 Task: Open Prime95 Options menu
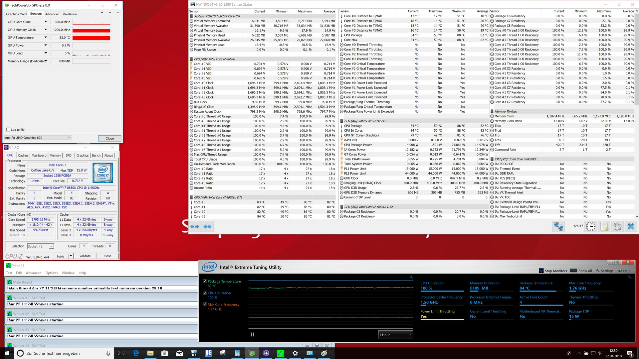click(52, 273)
